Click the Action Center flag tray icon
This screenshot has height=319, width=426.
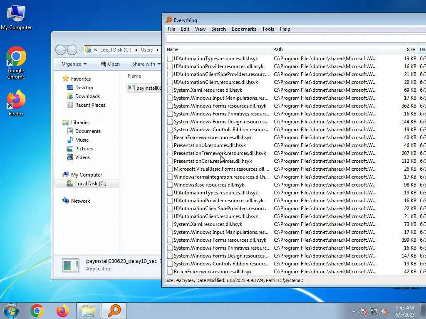click(x=364, y=311)
